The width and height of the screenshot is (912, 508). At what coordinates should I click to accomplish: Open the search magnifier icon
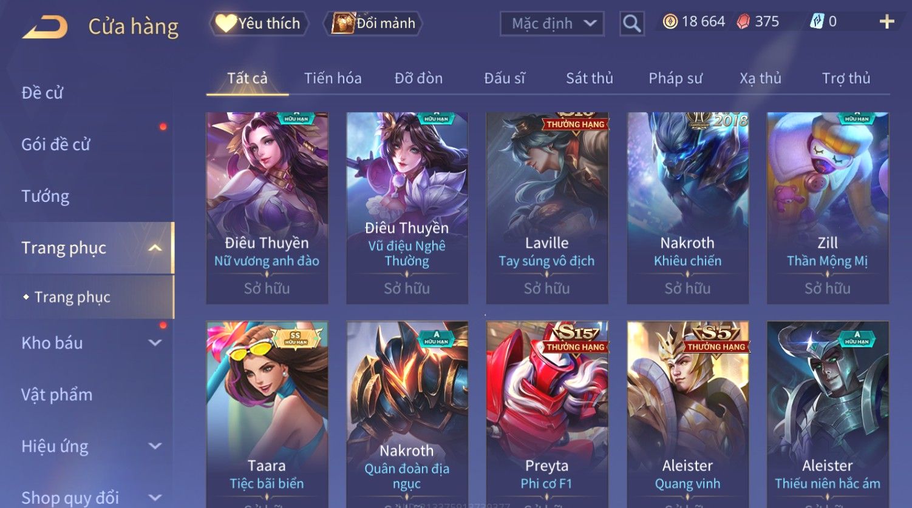point(631,24)
